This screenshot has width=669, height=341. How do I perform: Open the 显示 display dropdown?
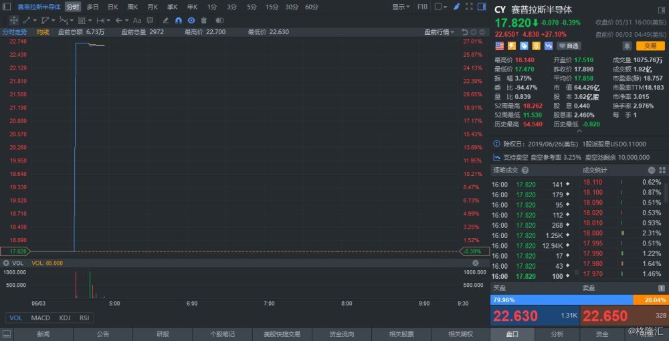click(401, 7)
